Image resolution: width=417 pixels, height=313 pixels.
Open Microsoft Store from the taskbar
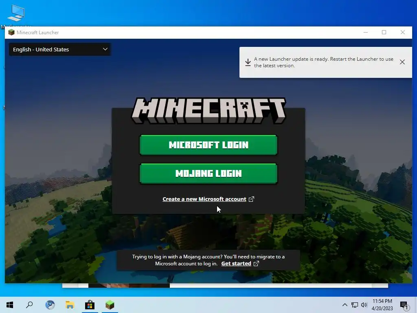pos(90,305)
